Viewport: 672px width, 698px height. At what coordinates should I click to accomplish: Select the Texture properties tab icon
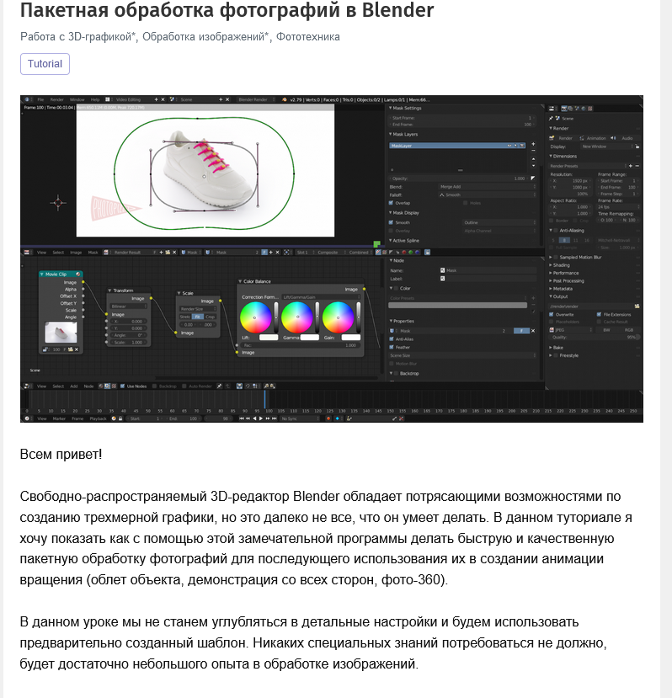[x=590, y=108]
